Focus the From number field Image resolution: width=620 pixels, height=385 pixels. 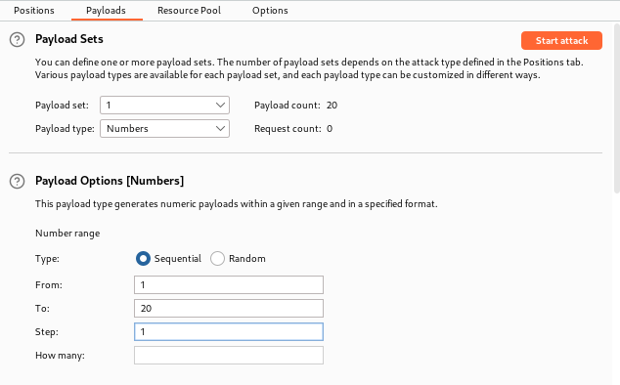click(229, 285)
